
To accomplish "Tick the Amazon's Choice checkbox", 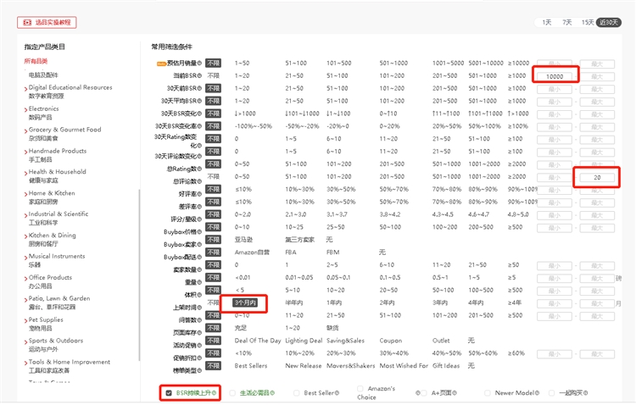I will 360,388.
